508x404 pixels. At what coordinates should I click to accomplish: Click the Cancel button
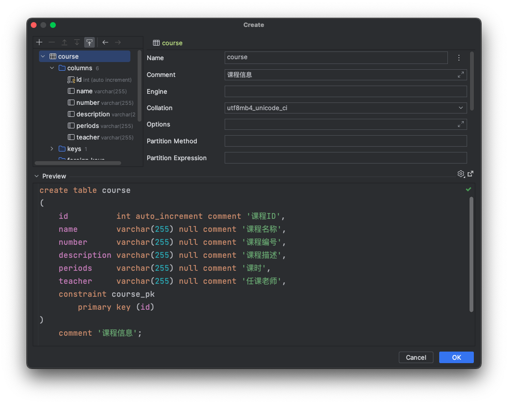click(x=416, y=357)
